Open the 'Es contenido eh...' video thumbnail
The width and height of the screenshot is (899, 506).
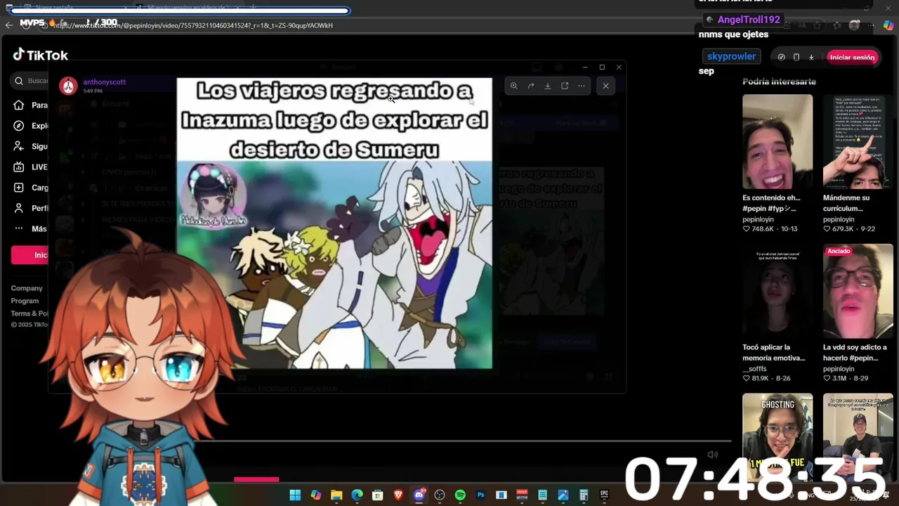pyautogui.click(x=777, y=141)
